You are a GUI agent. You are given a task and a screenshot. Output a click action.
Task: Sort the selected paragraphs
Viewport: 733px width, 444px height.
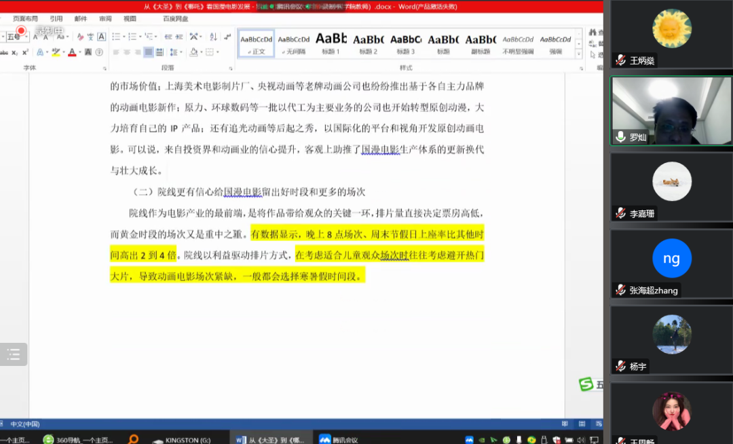coord(213,37)
